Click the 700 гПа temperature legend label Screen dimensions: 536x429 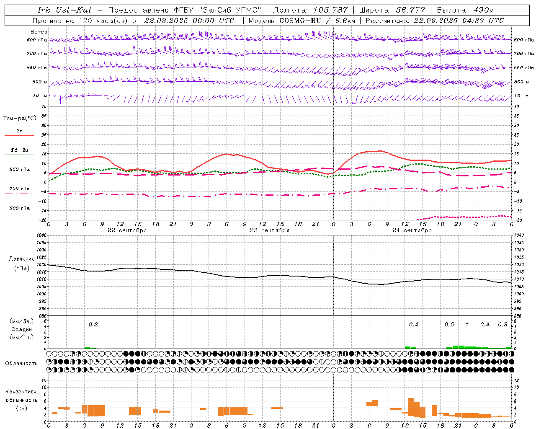[x=20, y=189]
